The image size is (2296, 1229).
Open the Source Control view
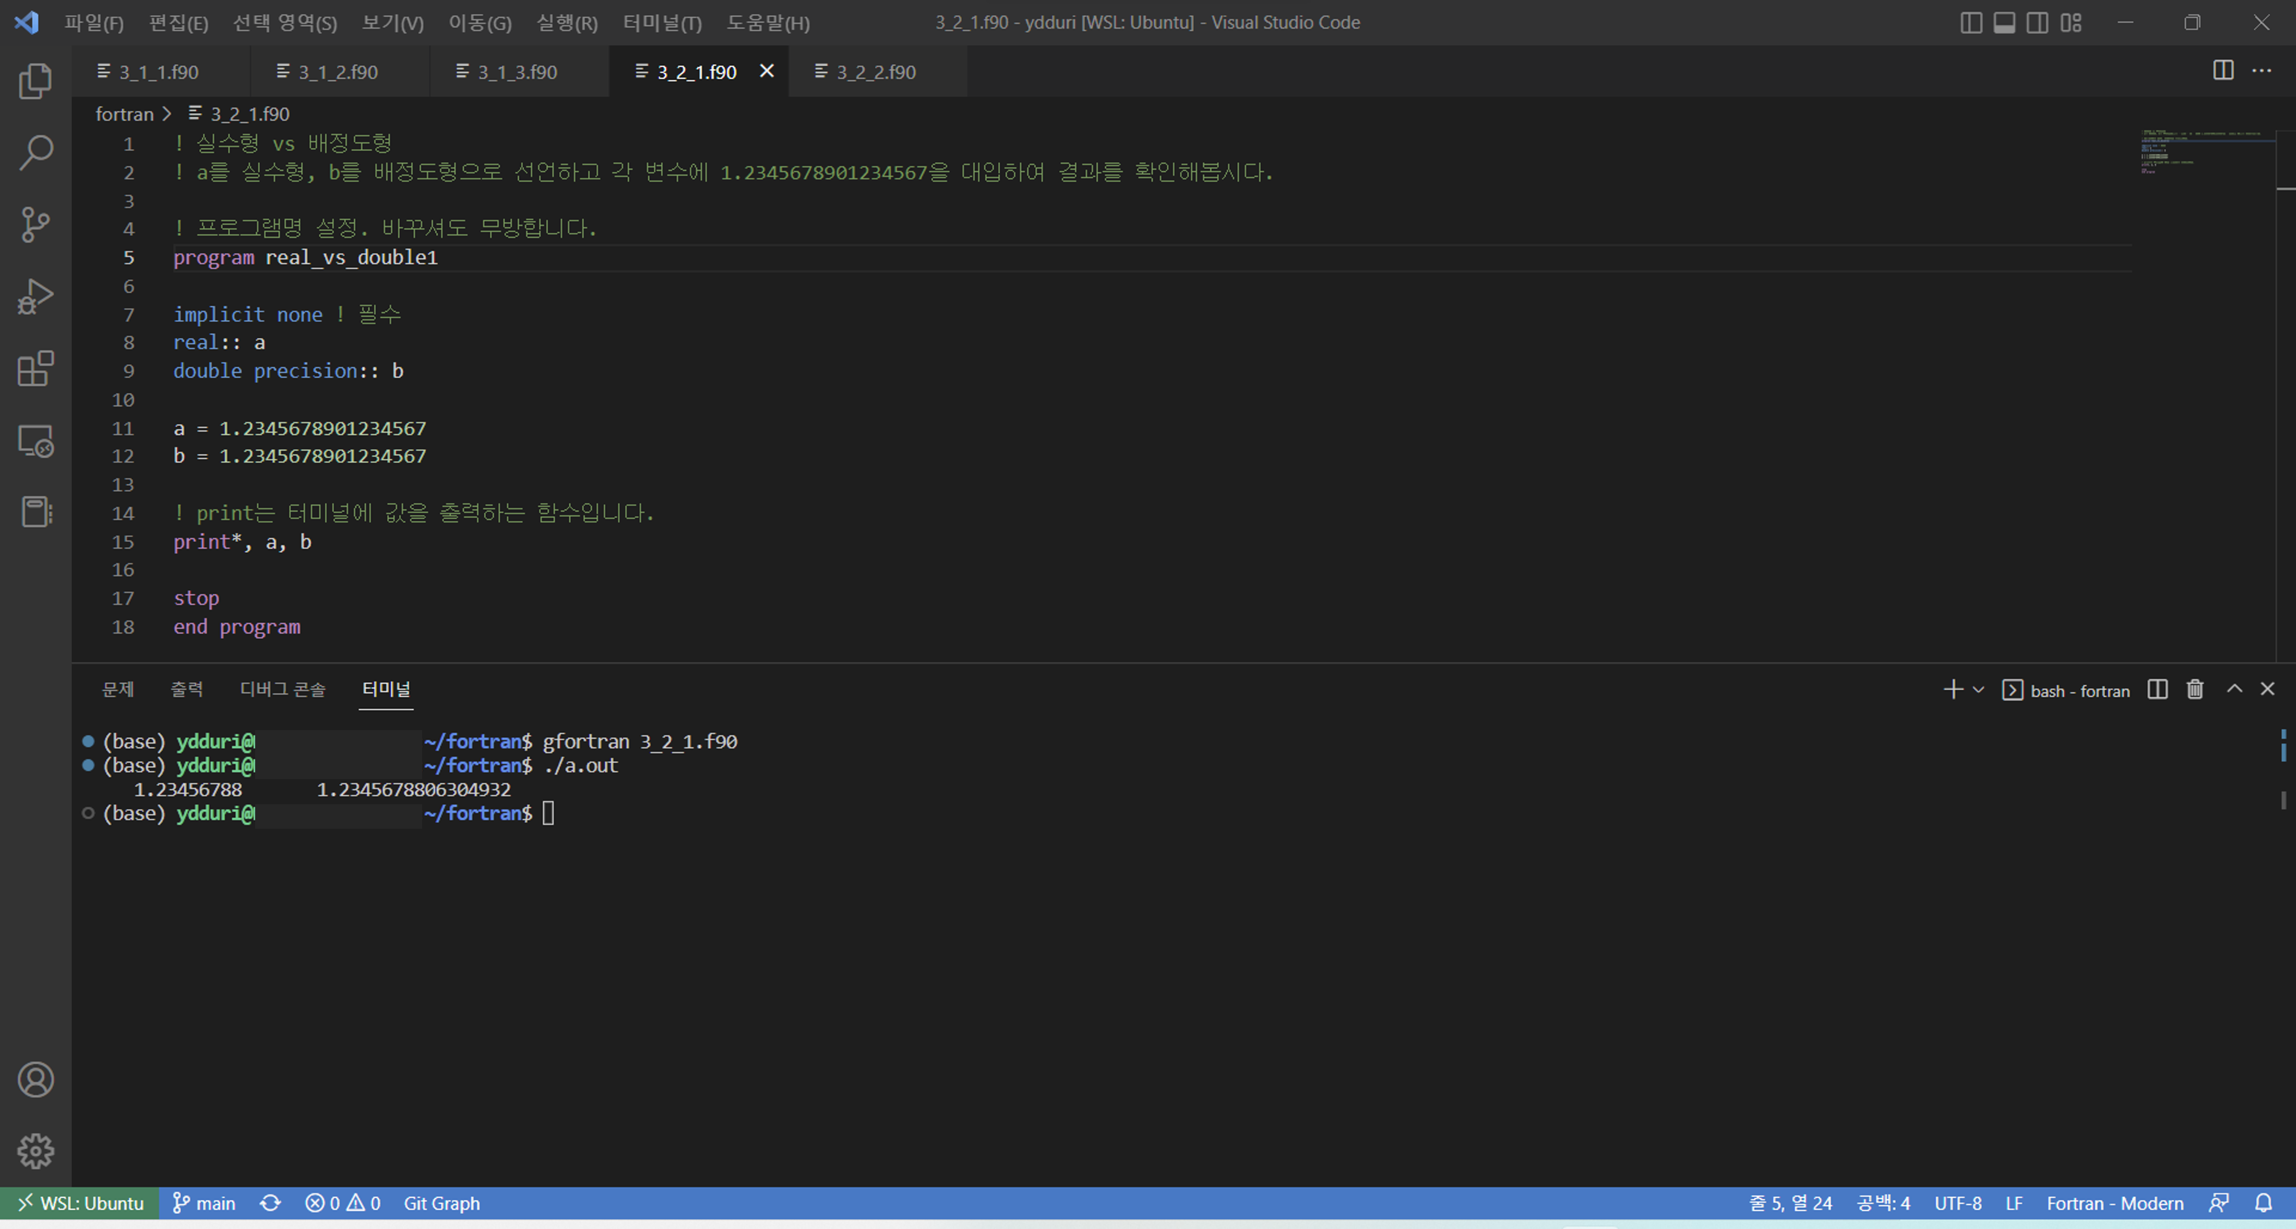click(x=35, y=224)
